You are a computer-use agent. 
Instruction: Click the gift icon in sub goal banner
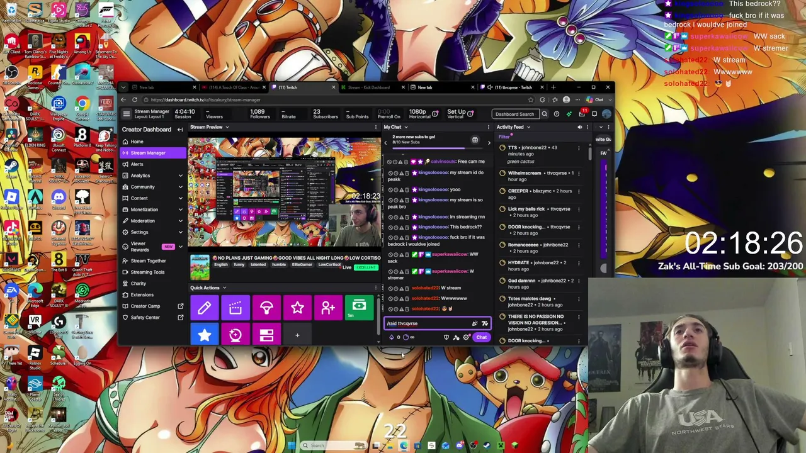(475, 140)
